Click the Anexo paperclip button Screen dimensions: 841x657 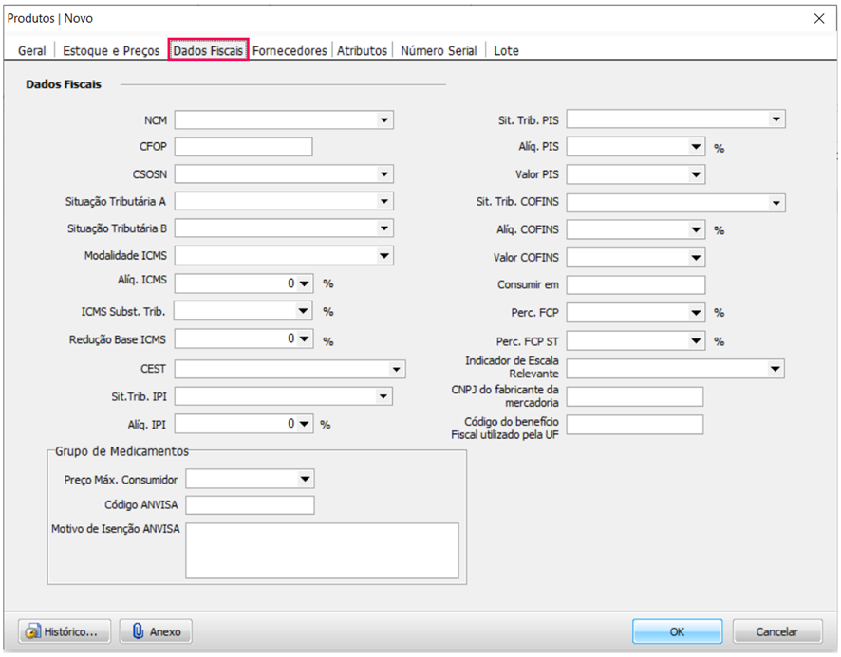tap(156, 631)
